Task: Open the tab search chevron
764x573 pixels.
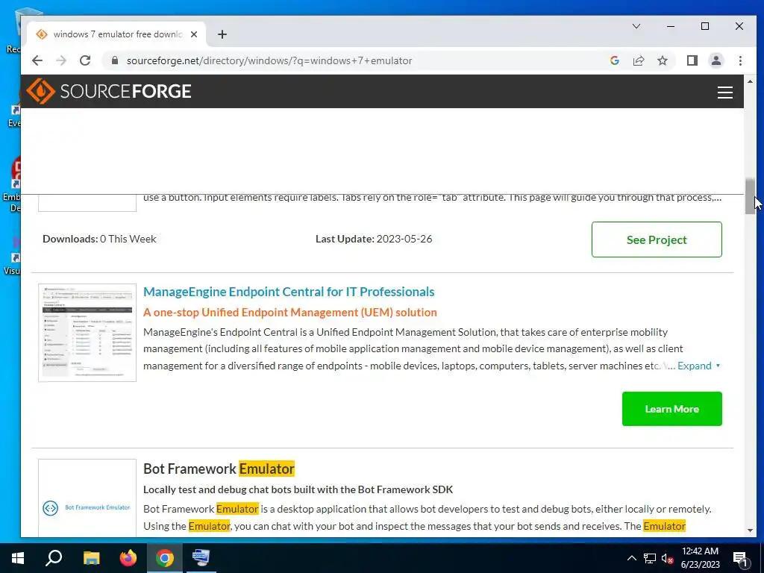Action: [x=636, y=26]
